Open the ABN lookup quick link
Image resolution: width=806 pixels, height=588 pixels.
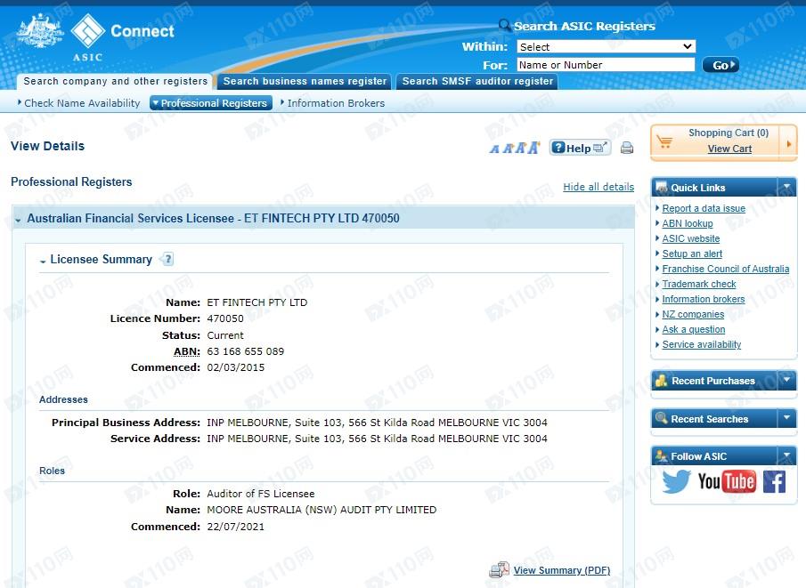tap(687, 223)
